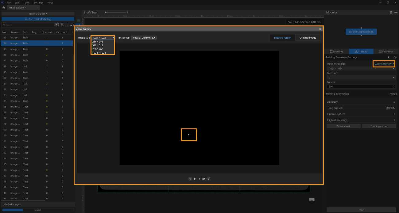Click the image filter icon beside search

tap(57, 25)
